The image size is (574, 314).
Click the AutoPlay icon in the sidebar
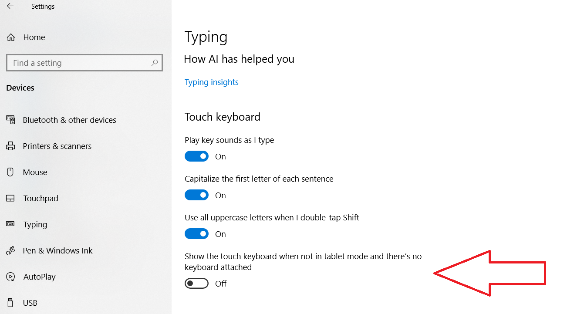click(x=10, y=277)
